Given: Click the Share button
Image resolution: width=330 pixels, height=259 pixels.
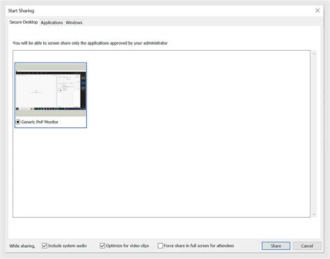Looking at the screenshot, I should pos(276,246).
